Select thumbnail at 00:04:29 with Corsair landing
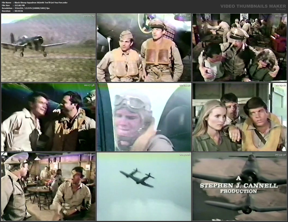The image size is (288, 222). [x=48, y=48]
